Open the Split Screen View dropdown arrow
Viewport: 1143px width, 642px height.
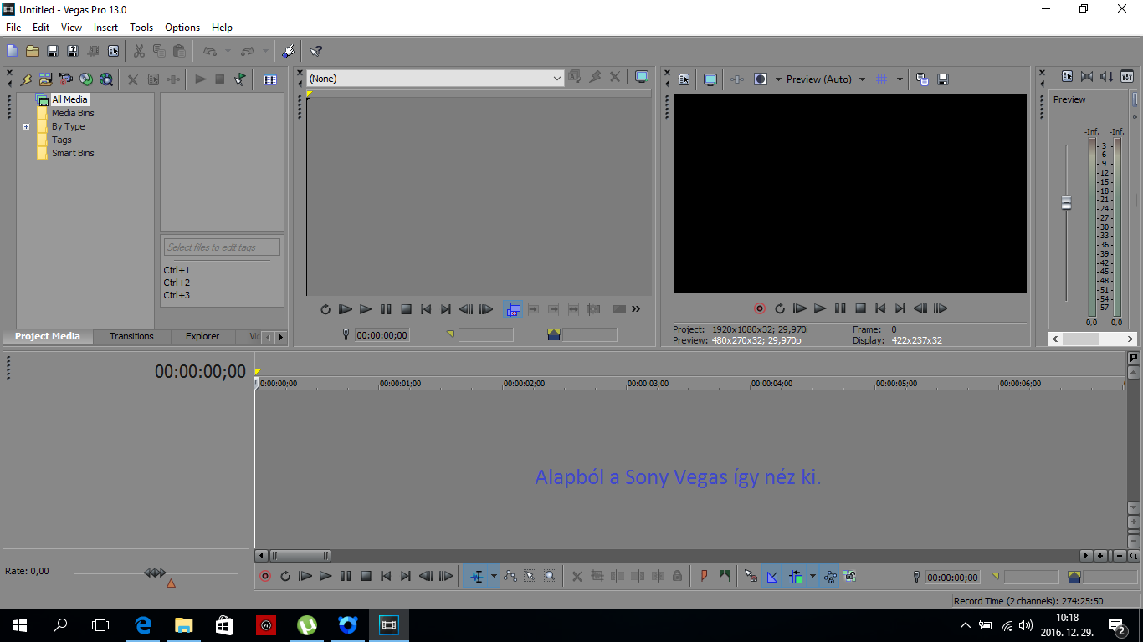click(x=778, y=79)
